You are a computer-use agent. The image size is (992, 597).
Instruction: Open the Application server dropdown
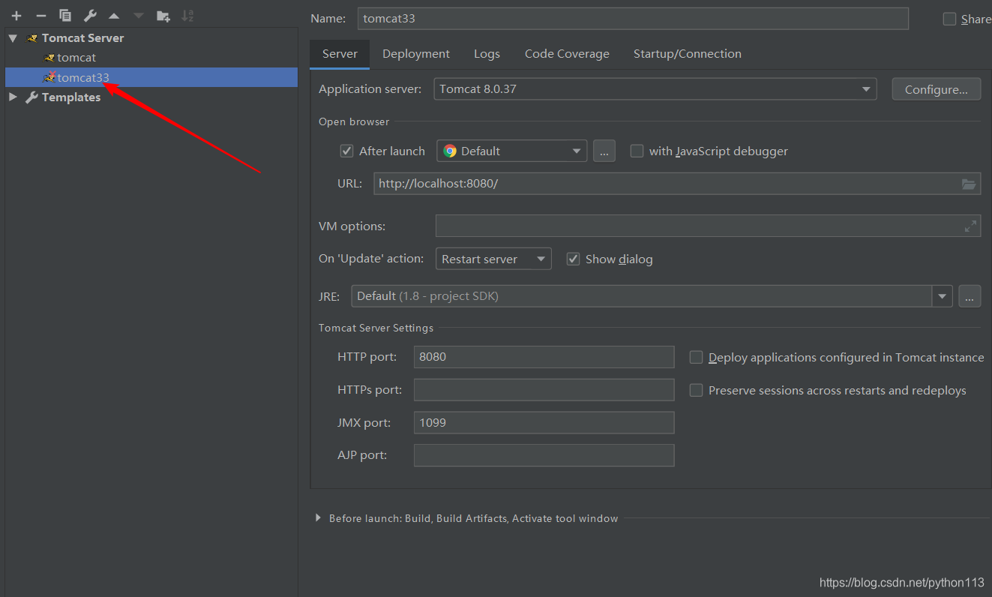tap(655, 88)
